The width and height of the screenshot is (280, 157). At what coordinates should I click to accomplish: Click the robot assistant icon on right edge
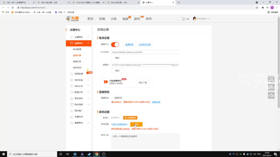tap(271, 96)
